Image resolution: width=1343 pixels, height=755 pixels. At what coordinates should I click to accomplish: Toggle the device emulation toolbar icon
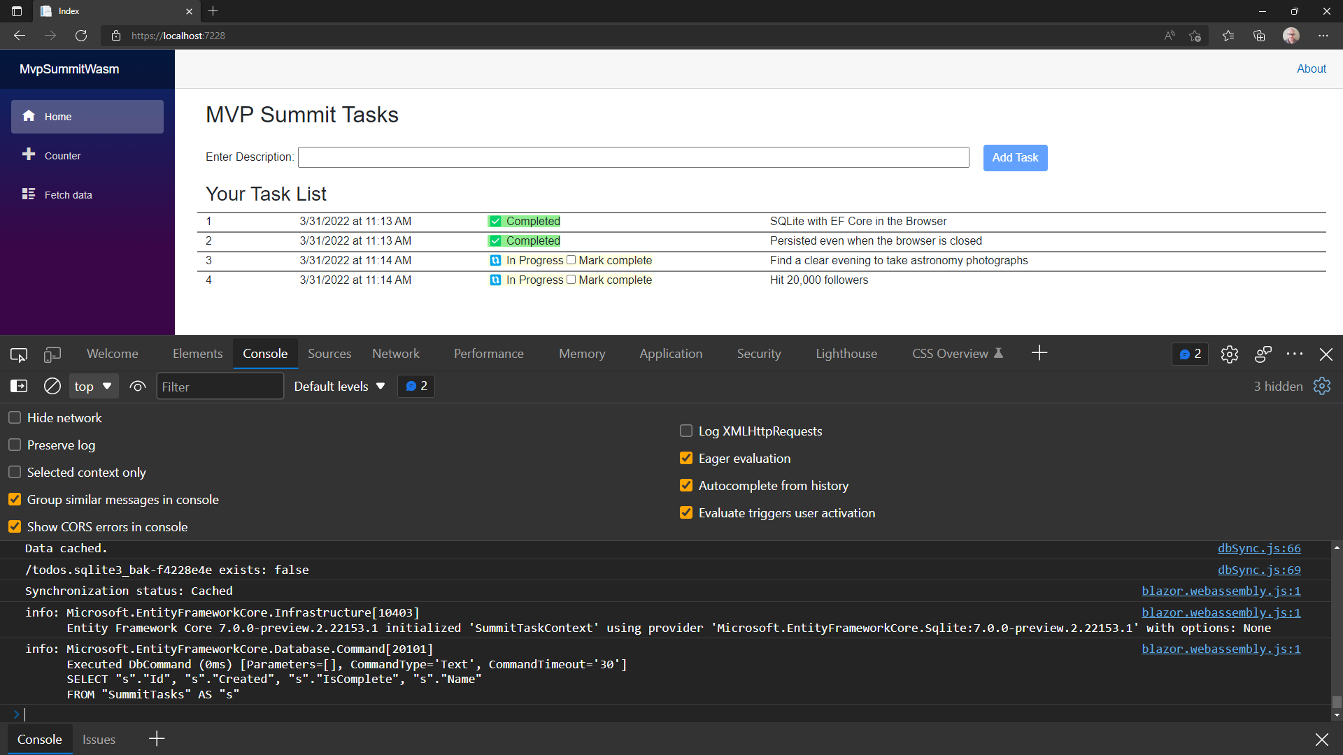52,354
